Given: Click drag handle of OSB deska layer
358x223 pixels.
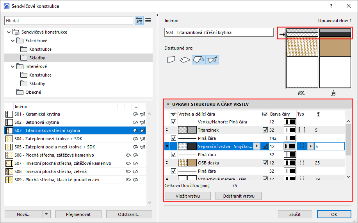Looking at the screenshot, I should click(167, 163).
